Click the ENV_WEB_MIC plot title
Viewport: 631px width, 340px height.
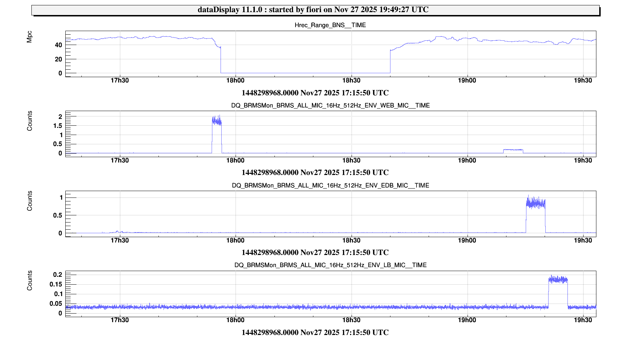tap(330, 105)
